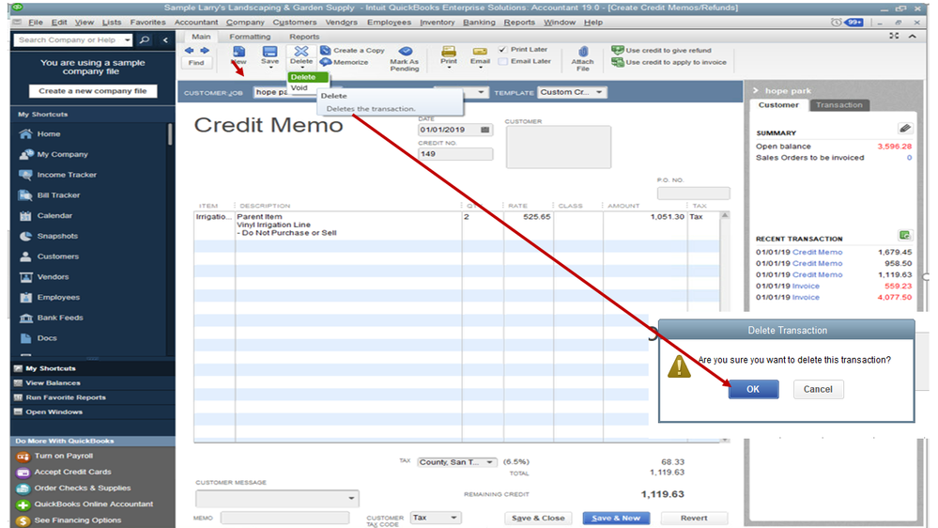
Task: Switch to the Transaction tab
Action: (839, 105)
